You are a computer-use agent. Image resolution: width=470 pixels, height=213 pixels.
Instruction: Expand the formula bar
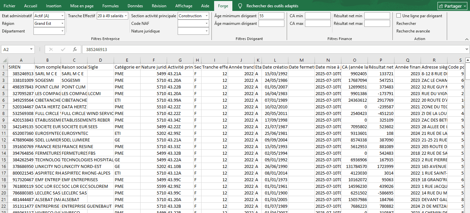pos(467,49)
